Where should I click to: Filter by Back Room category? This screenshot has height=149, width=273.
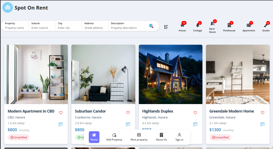pyautogui.click(x=213, y=26)
